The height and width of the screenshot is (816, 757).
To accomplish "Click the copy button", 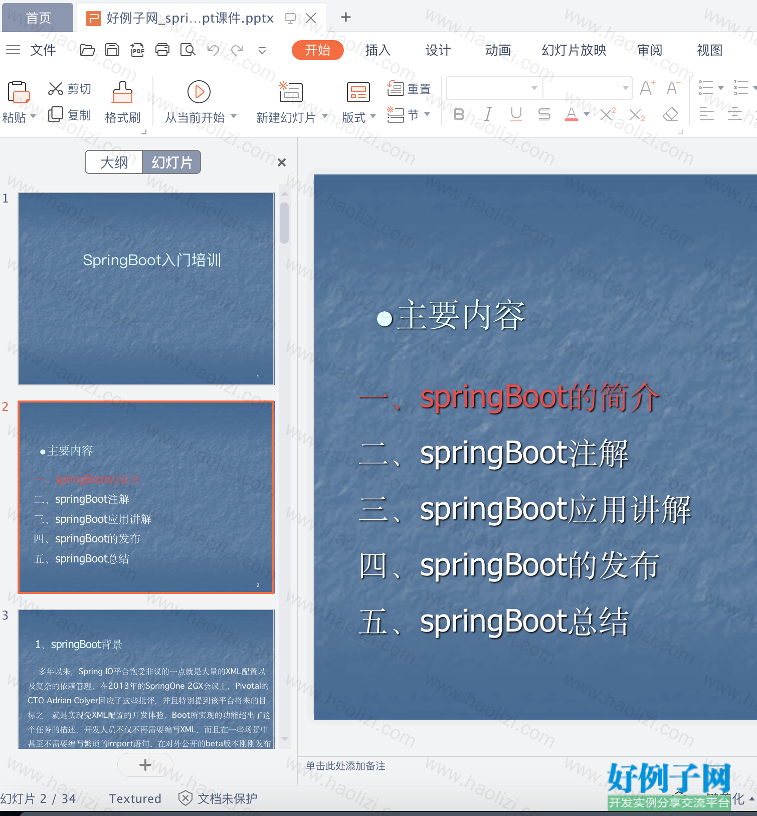I will point(70,115).
